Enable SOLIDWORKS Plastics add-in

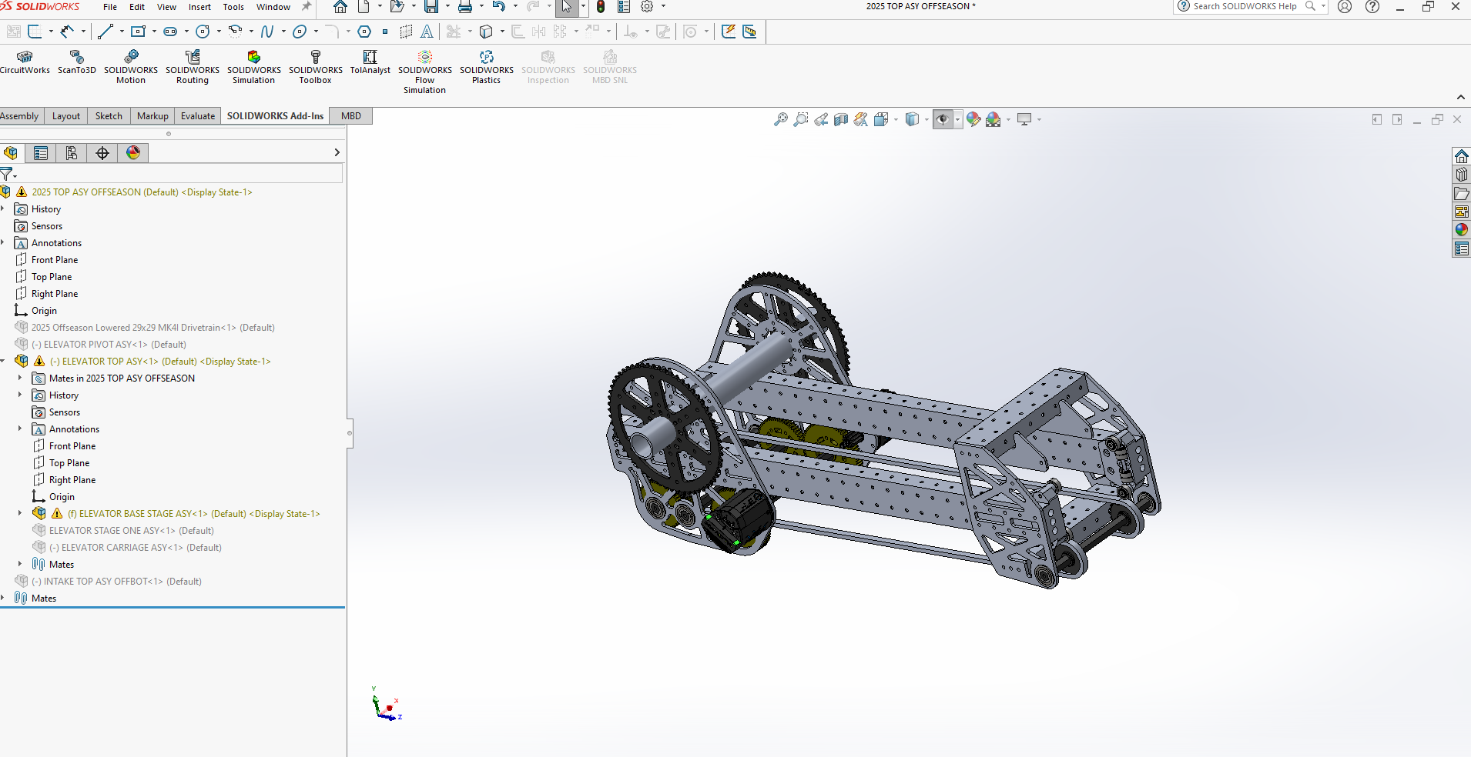487,67
